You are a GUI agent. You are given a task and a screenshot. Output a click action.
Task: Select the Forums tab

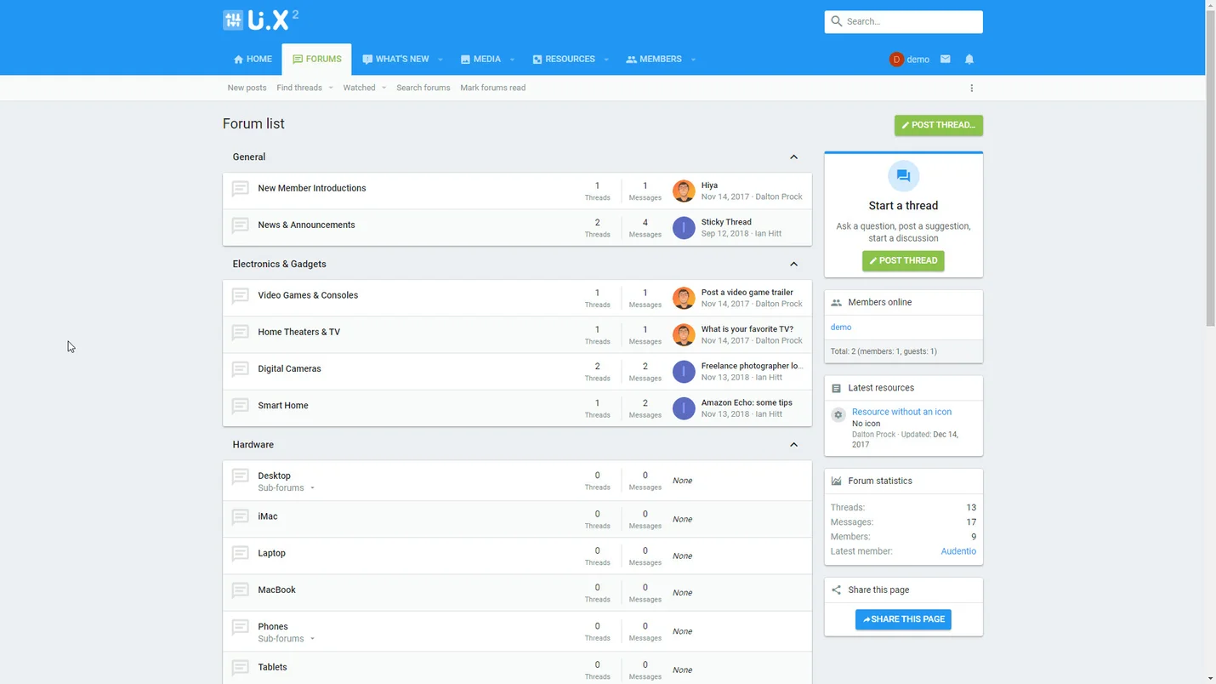coord(316,60)
